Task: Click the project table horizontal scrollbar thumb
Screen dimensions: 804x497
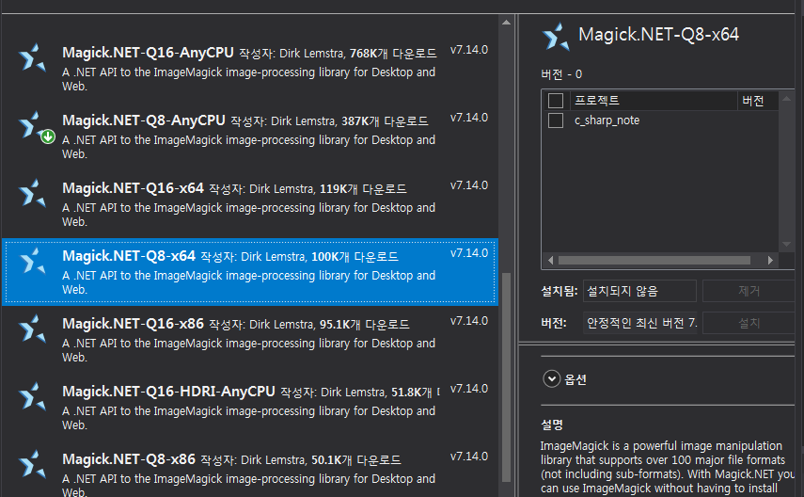Action: 654,261
